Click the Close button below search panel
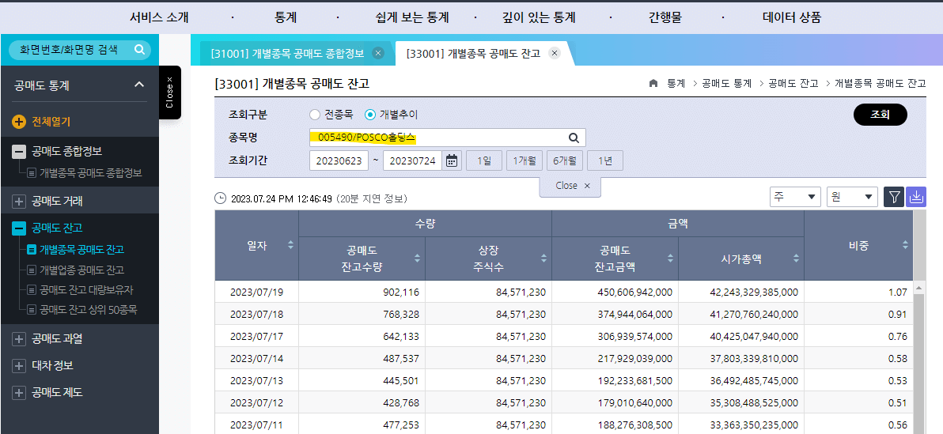This screenshot has height=434, width=943. [570, 186]
